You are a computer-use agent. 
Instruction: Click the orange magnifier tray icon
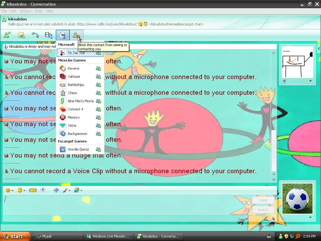pos(298,236)
